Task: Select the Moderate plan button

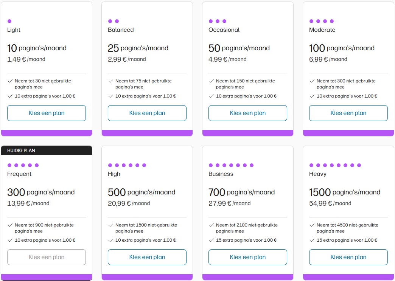Action: (x=348, y=113)
